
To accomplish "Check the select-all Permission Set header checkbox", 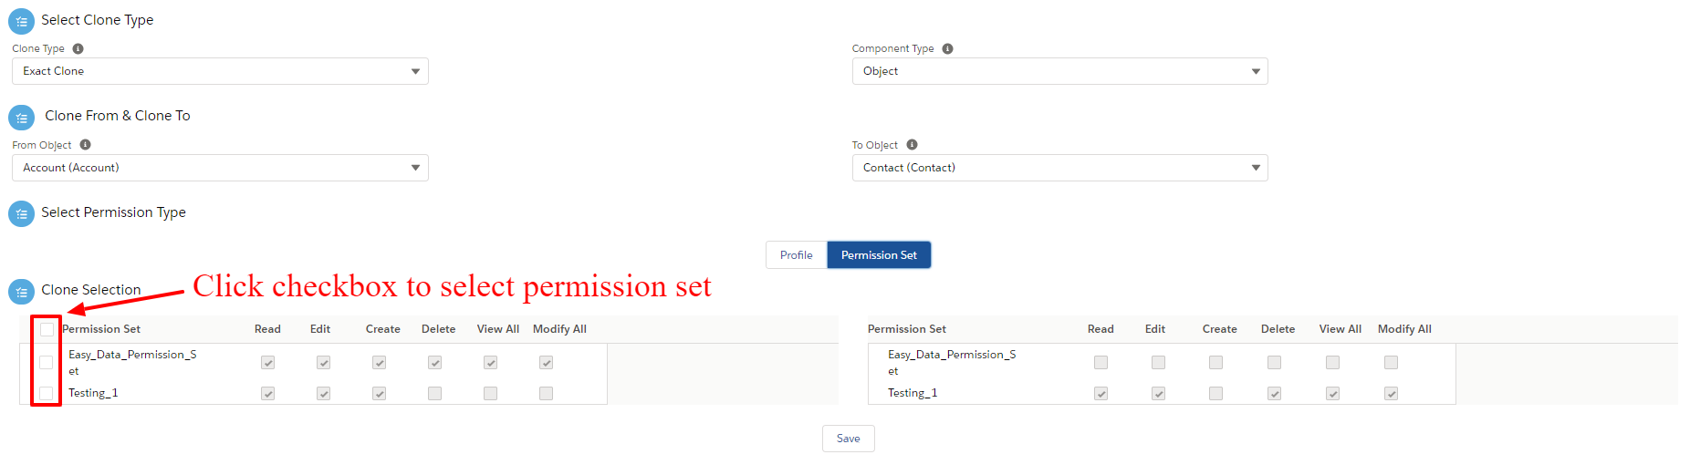I will pyautogui.click(x=47, y=329).
